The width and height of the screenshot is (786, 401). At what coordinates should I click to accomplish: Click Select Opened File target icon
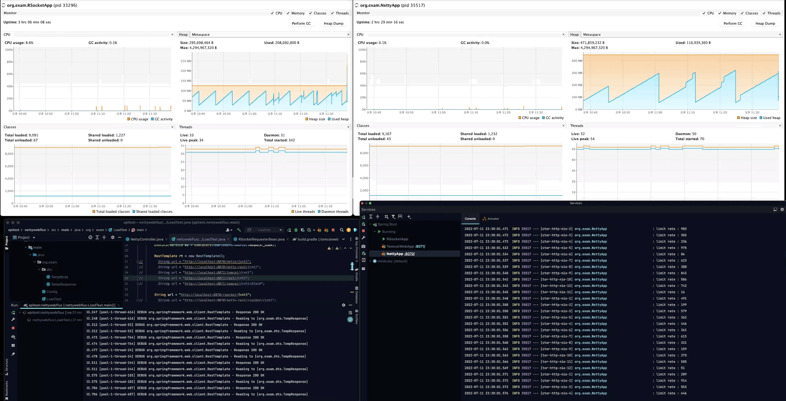coord(90,237)
